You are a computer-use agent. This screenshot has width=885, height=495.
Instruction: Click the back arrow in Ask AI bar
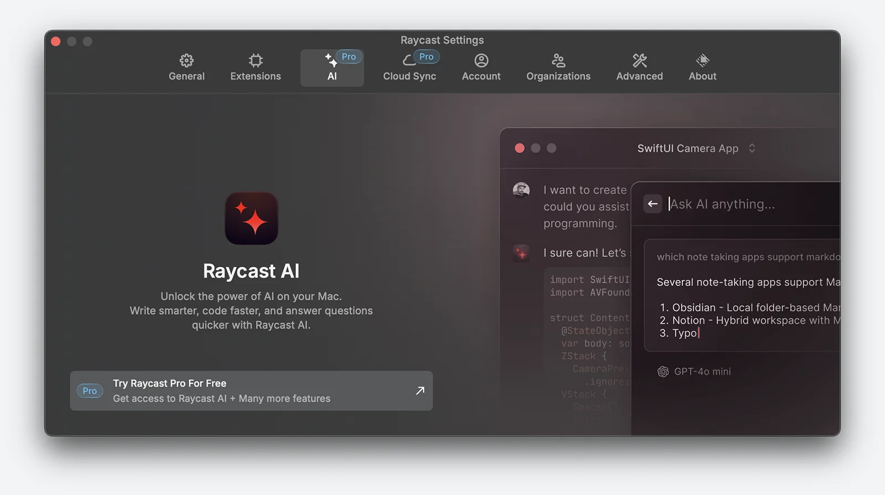(x=653, y=204)
